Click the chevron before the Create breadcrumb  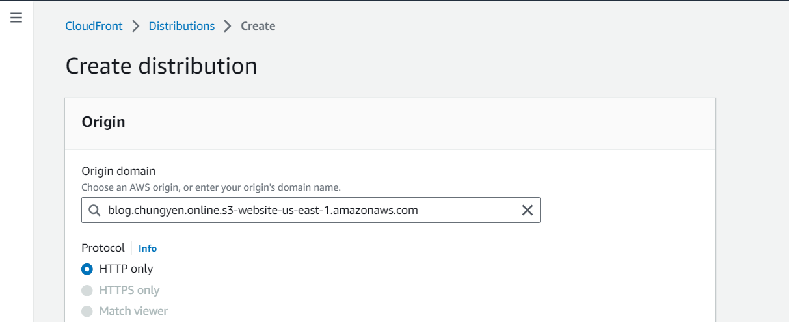pyautogui.click(x=228, y=26)
